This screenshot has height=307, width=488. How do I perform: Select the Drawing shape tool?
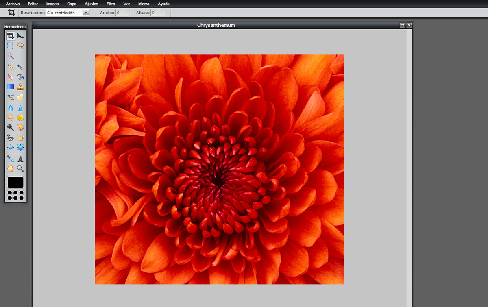(x=20, y=97)
